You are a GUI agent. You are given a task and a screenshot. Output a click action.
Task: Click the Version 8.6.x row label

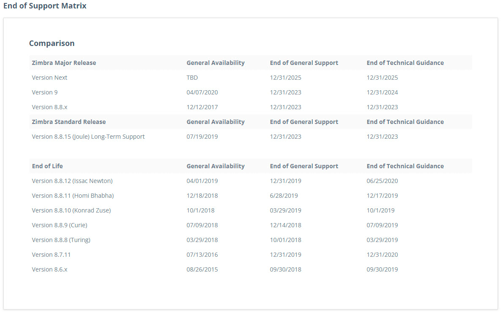(x=49, y=269)
